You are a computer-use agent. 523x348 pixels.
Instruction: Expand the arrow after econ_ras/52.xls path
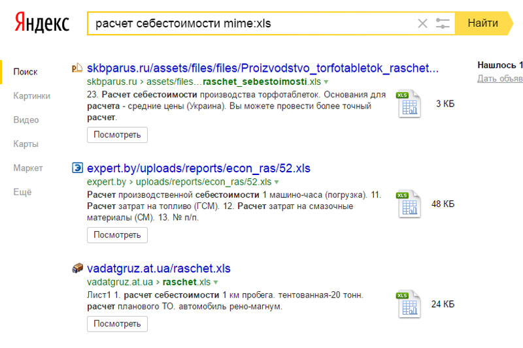click(277, 182)
